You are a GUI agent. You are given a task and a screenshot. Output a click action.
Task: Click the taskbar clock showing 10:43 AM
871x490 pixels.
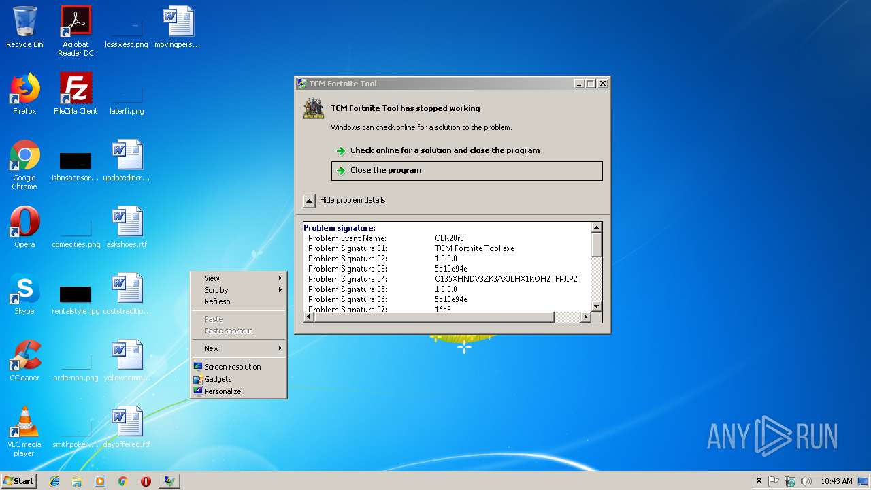pyautogui.click(x=836, y=481)
